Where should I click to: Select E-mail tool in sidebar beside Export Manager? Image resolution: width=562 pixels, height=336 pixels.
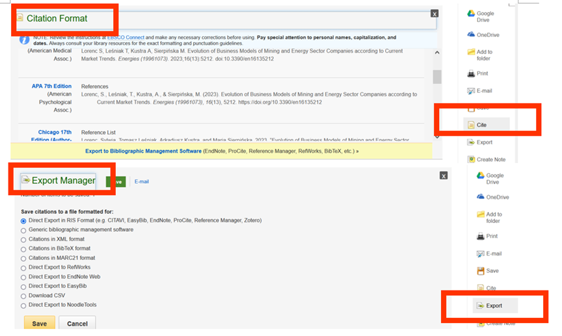tap(489, 253)
